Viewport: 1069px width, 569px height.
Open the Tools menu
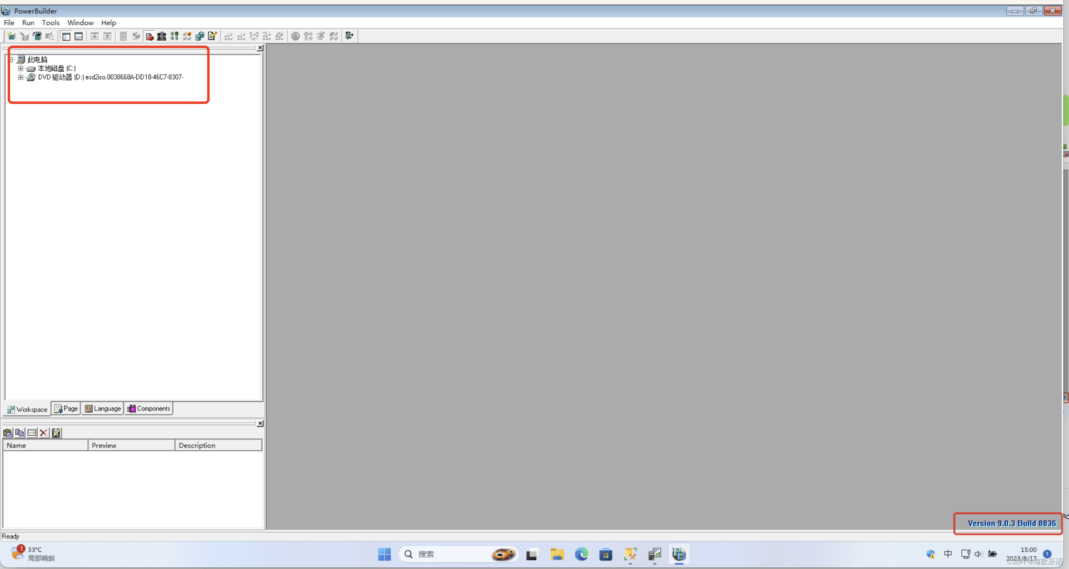tap(51, 23)
